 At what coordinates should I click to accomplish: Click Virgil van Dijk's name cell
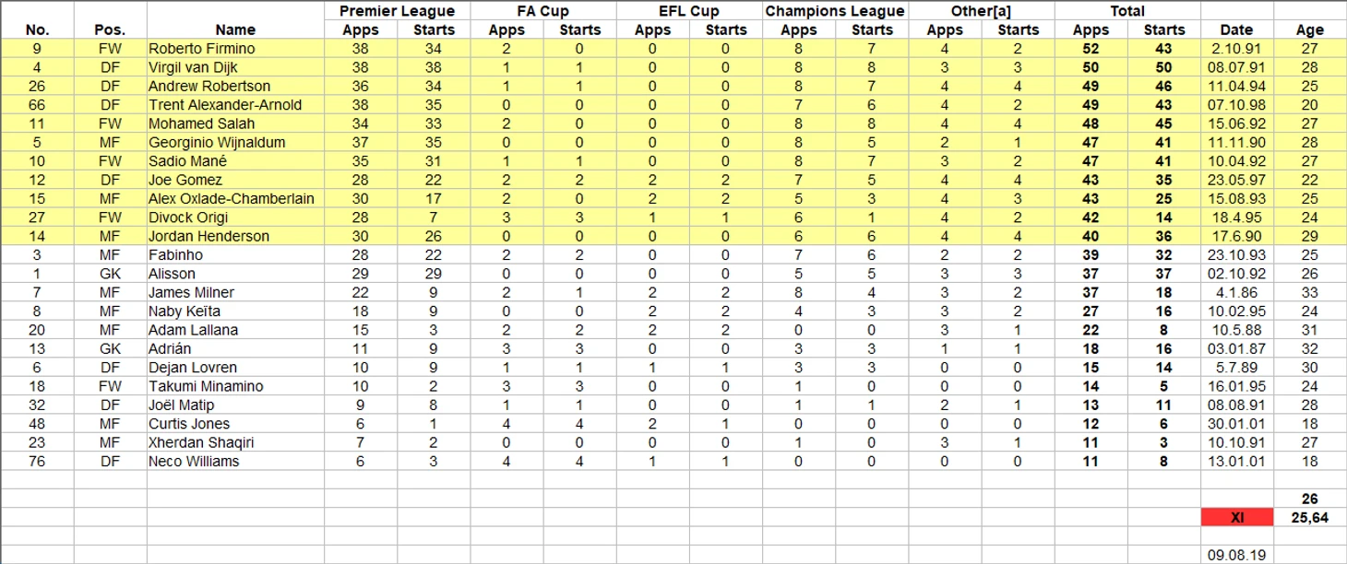(196, 67)
